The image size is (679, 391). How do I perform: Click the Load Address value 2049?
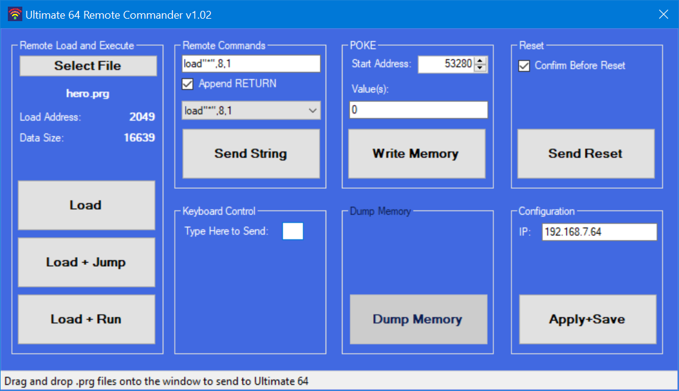click(x=142, y=116)
